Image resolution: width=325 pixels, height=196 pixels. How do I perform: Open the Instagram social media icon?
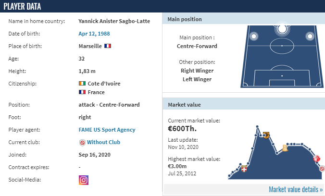click(x=84, y=180)
